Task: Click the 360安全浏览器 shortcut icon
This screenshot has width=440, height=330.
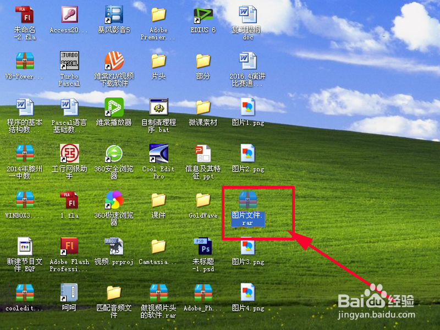Action: pos(114,153)
